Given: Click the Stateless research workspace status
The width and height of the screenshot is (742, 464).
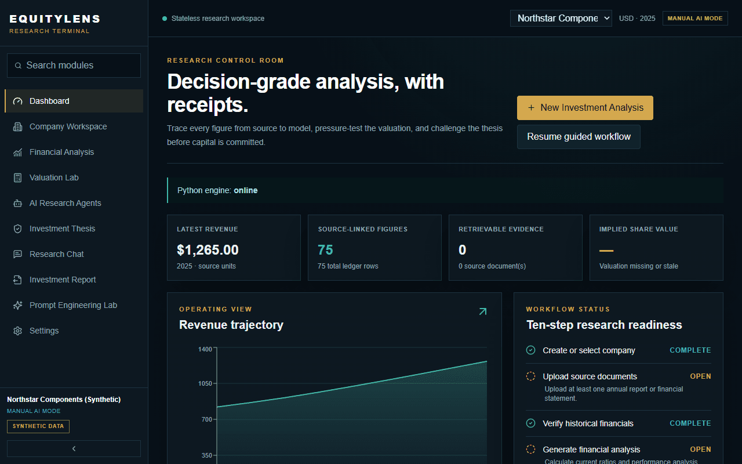Looking at the screenshot, I should (213, 19).
